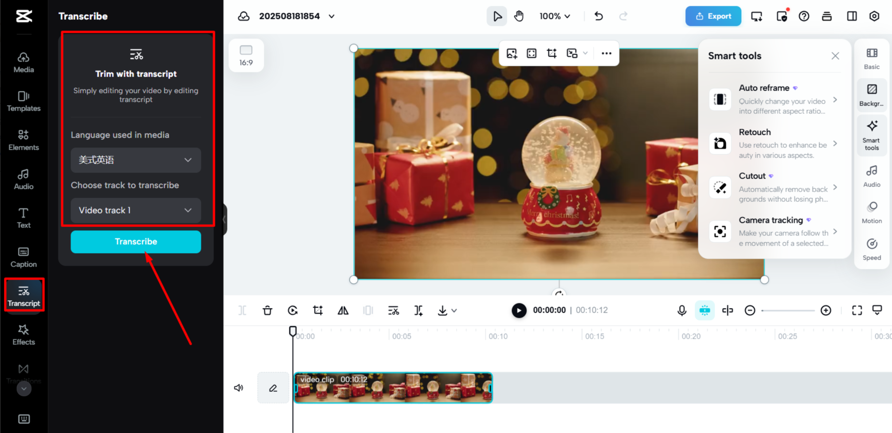This screenshot has width=892, height=433.
Task: Open the Elements panel
Action: coord(24,140)
